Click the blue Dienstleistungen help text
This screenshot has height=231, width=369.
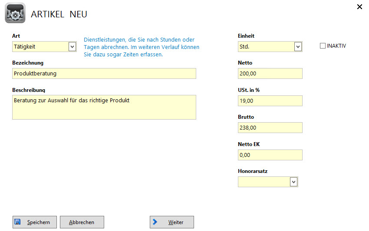tap(141, 47)
